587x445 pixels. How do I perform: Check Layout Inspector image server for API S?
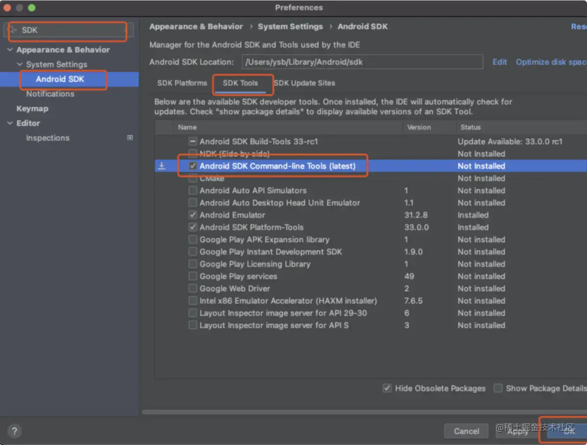tap(193, 325)
